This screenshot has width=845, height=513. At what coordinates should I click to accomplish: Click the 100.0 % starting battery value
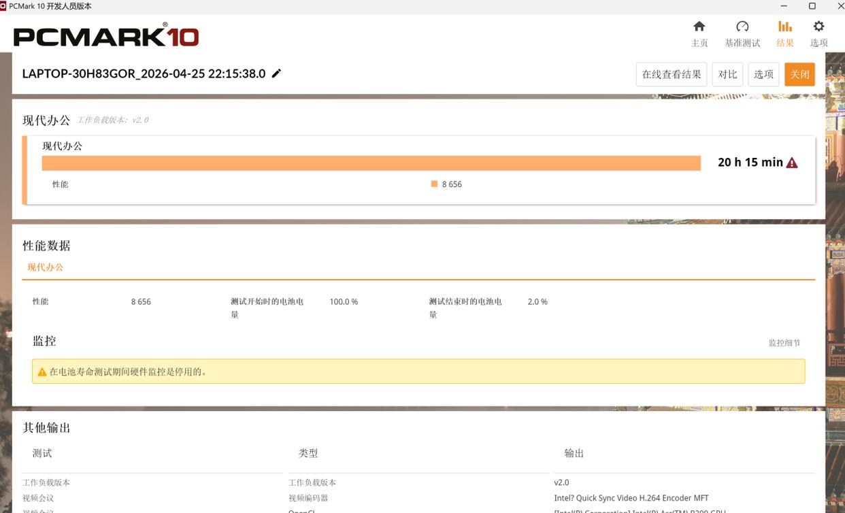click(344, 301)
